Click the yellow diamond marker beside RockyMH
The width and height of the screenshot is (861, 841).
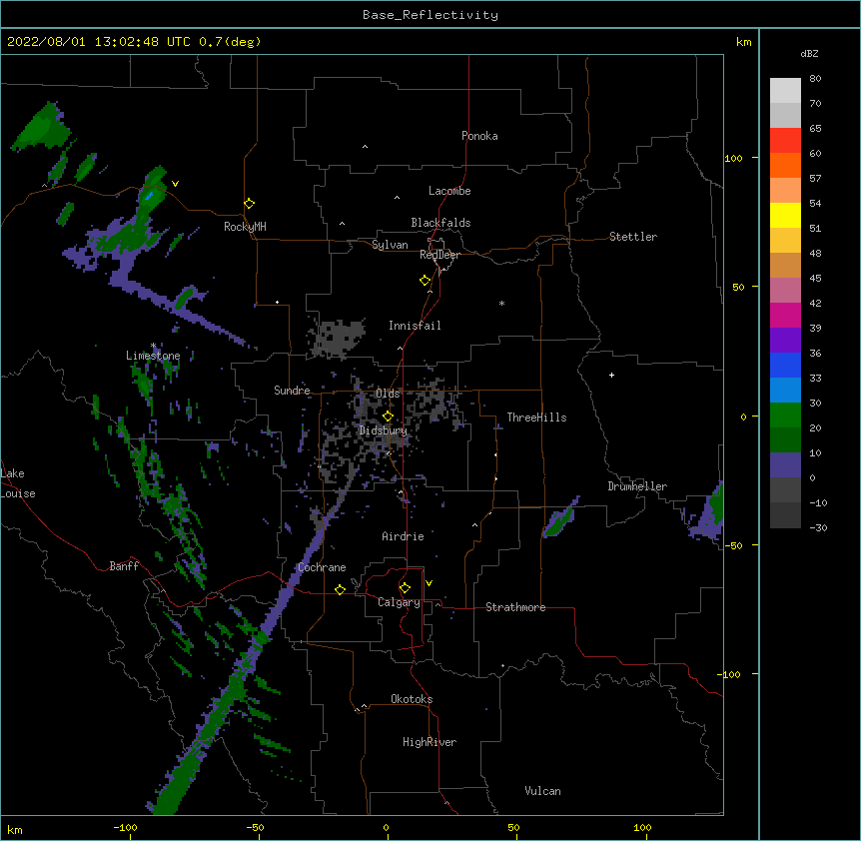click(x=249, y=203)
